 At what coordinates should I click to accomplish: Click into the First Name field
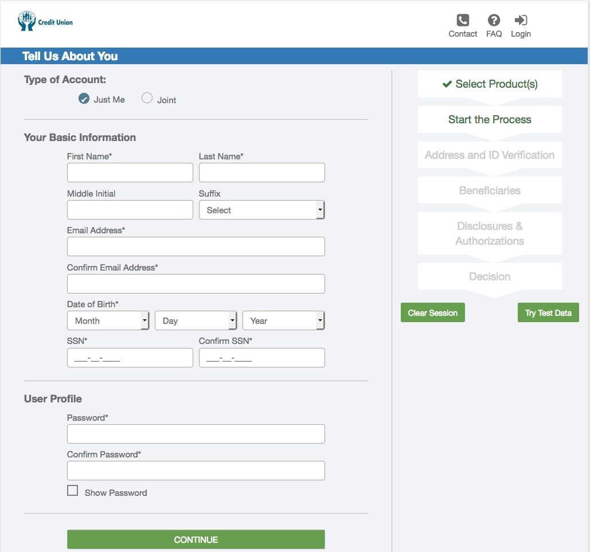(130, 173)
